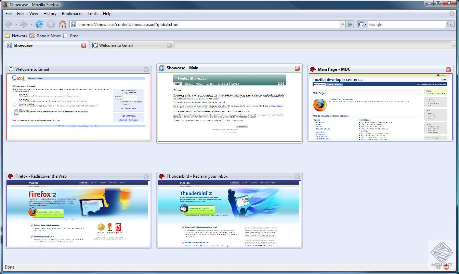Viewport: 459px width, 274px height.
Task: Open the Bookmarks menu
Action: 72,14
